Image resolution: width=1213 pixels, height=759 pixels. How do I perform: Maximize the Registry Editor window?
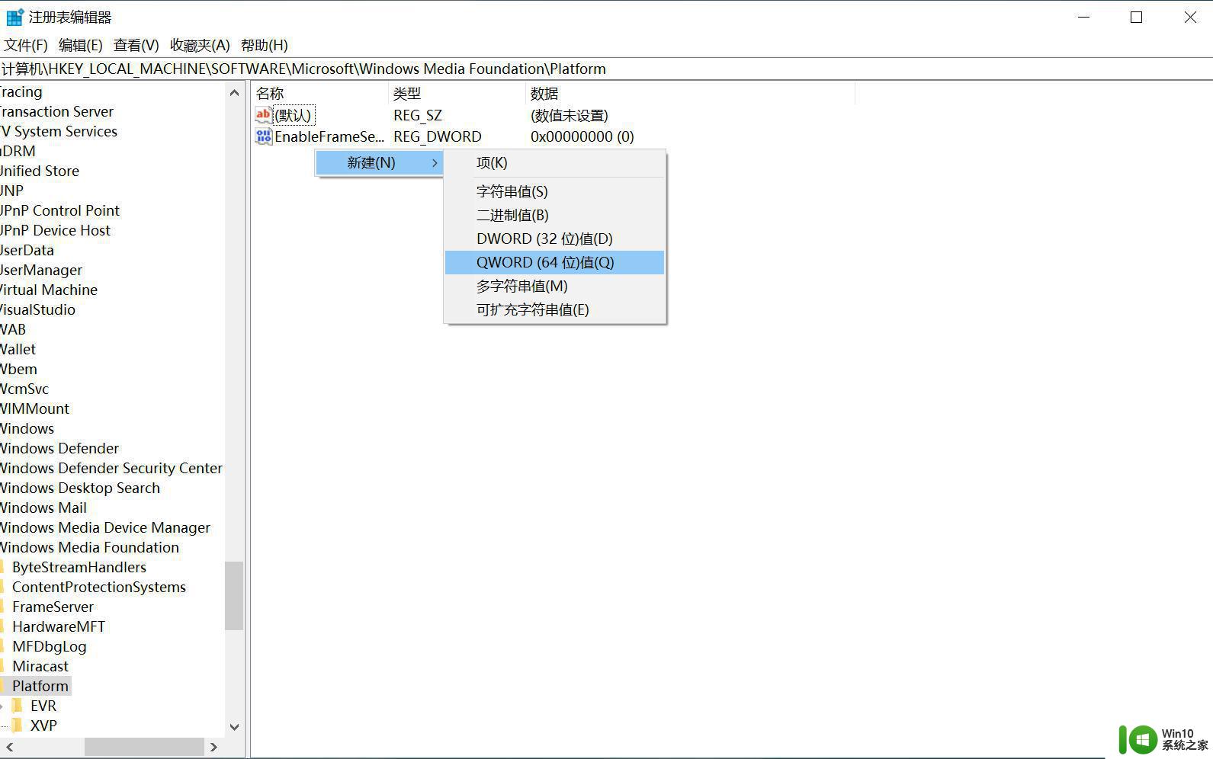pos(1136,17)
